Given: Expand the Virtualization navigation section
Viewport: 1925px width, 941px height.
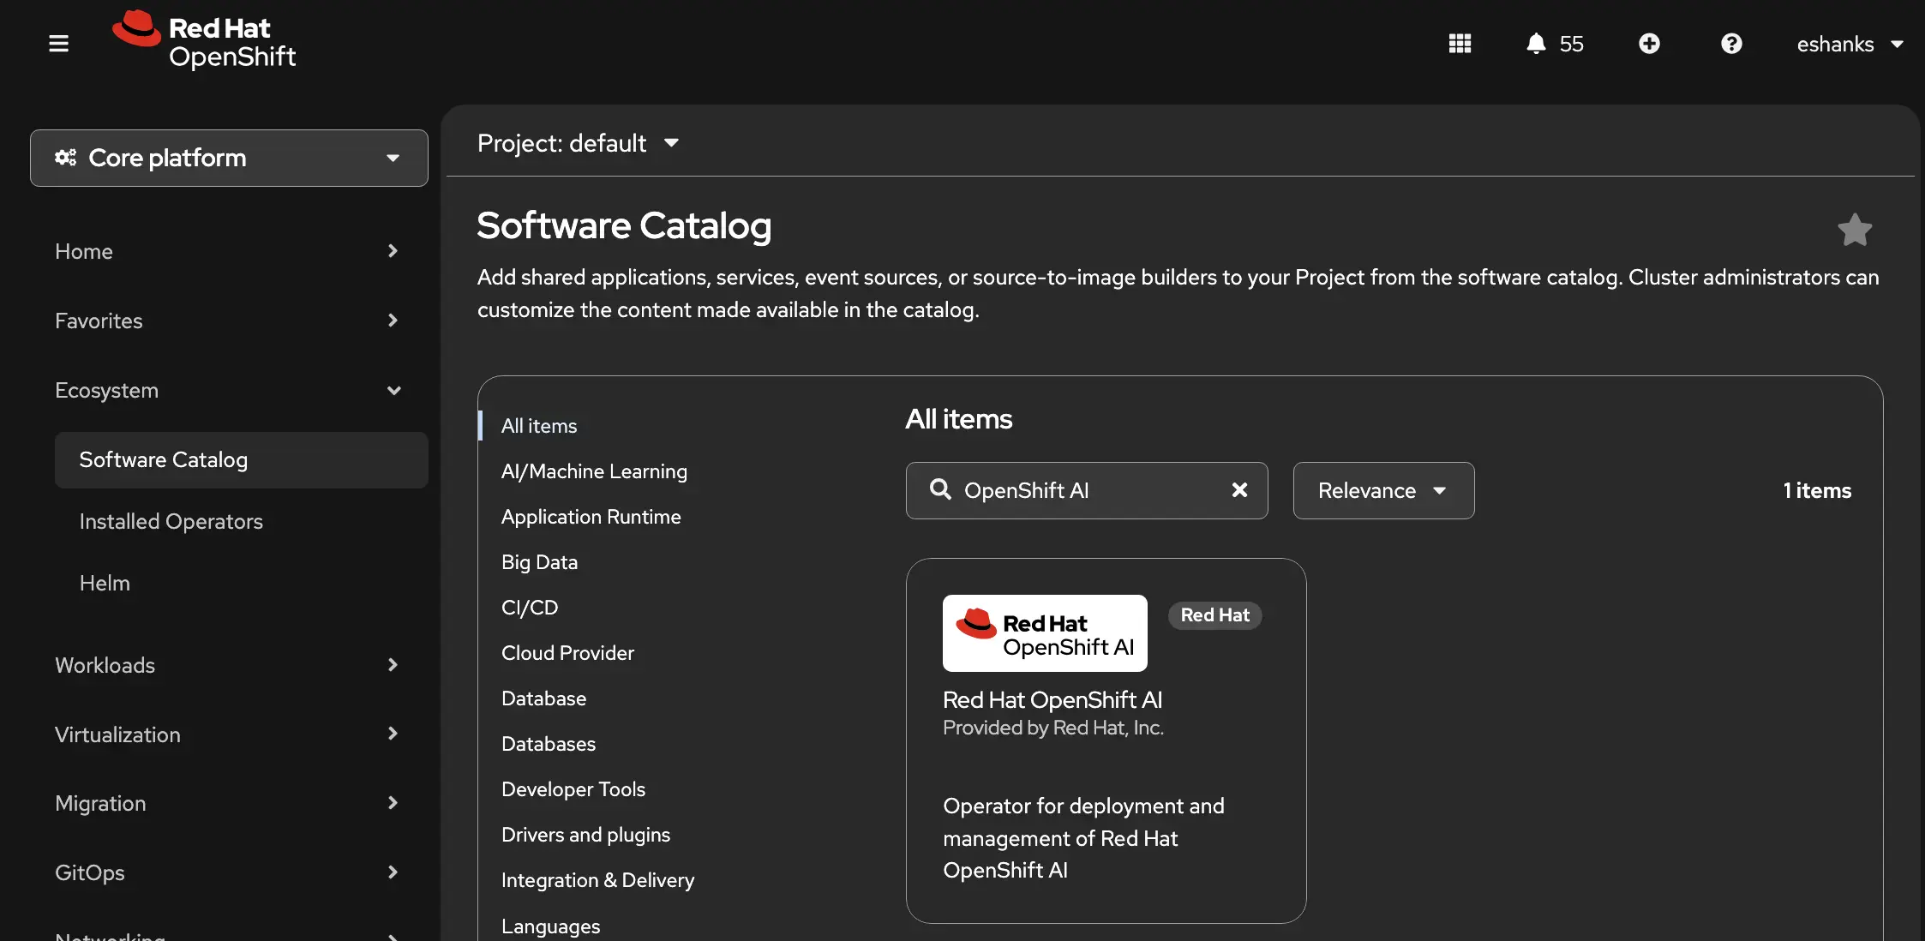Looking at the screenshot, I should pos(227,734).
